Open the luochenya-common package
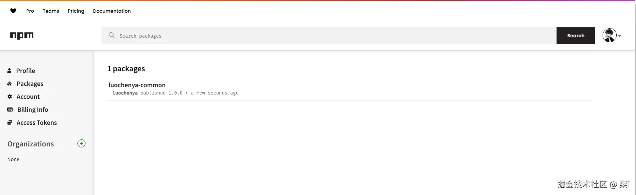This screenshot has height=195, width=636. pyautogui.click(x=137, y=85)
